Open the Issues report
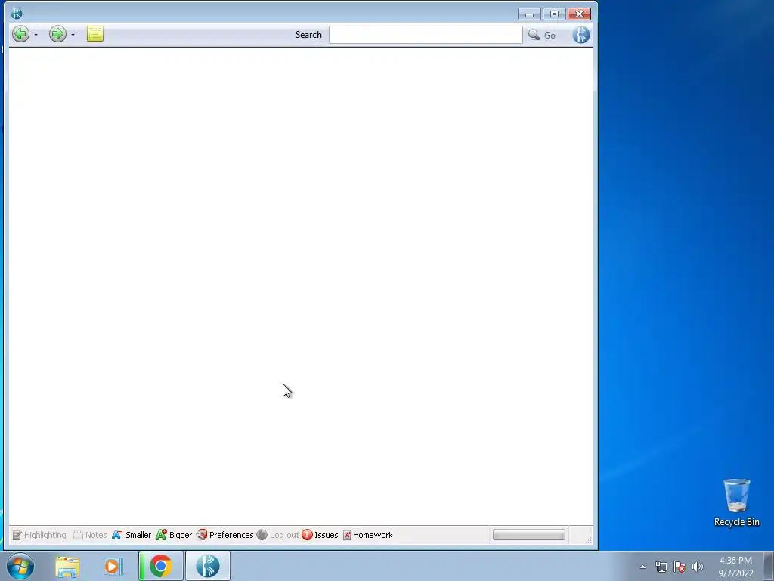Image resolution: width=774 pixels, height=581 pixels. pos(320,535)
